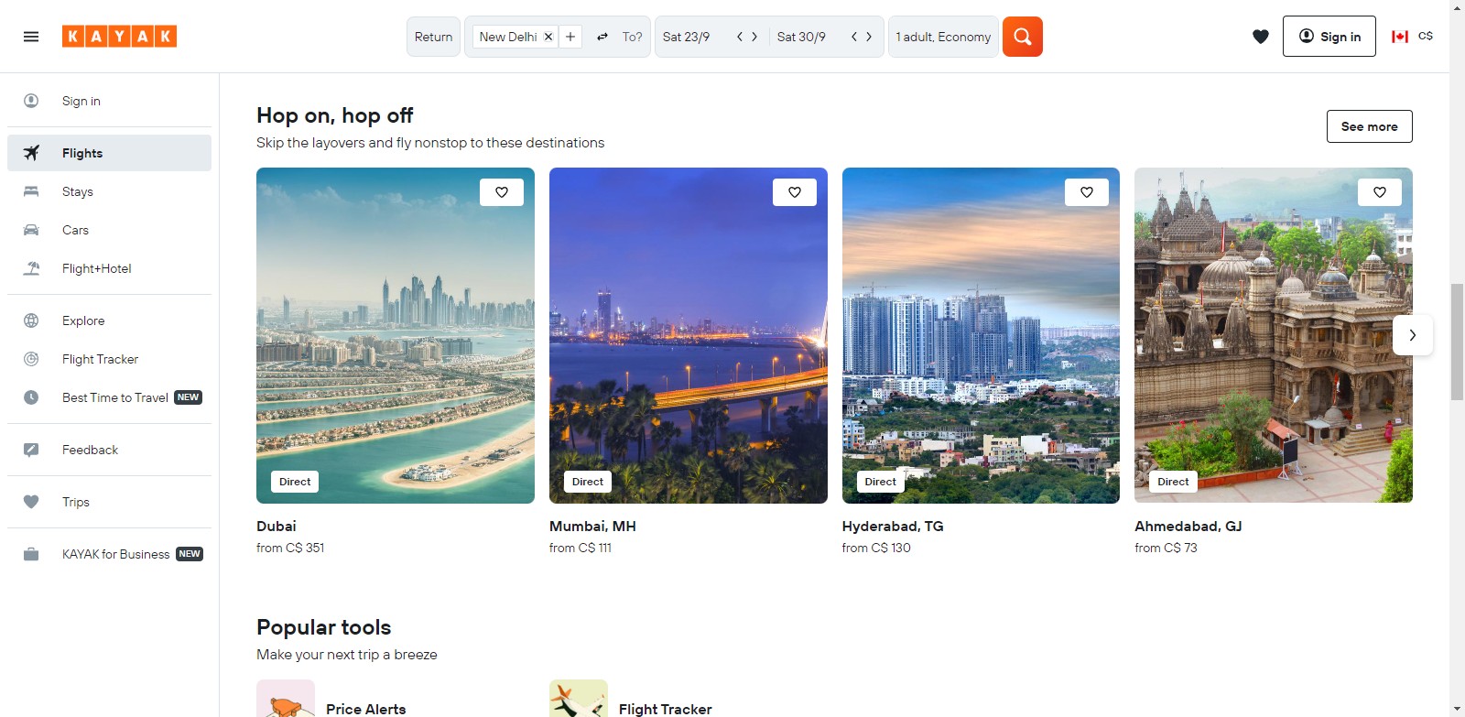Toggle heart on Mumbai card
Image resolution: width=1465 pixels, height=717 pixels.
click(x=794, y=192)
